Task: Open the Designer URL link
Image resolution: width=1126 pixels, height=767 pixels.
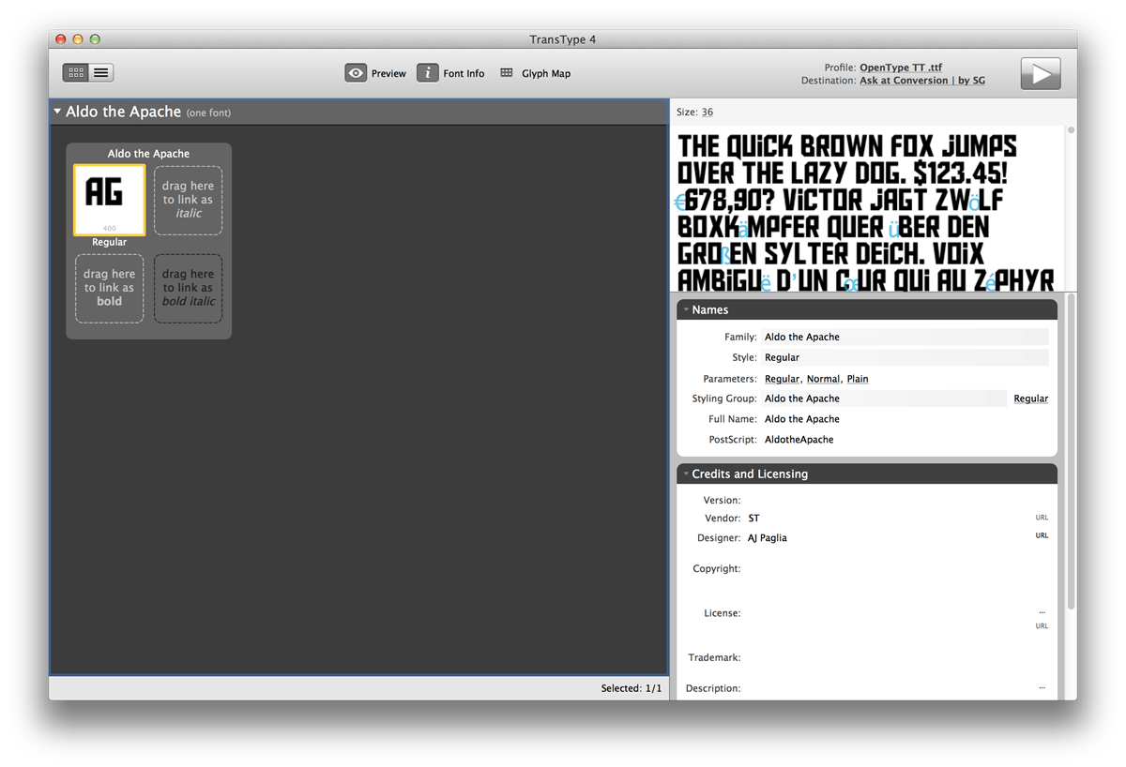Action: [1042, 535]
